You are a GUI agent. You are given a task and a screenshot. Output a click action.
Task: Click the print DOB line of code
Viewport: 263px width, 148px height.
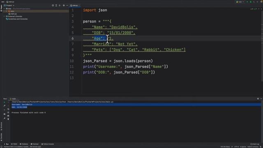click(x=119, y=72)
